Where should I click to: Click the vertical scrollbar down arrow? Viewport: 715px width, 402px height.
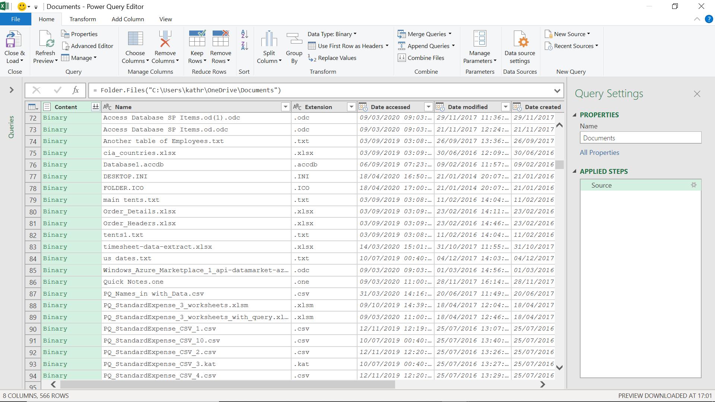click(559, 367)
